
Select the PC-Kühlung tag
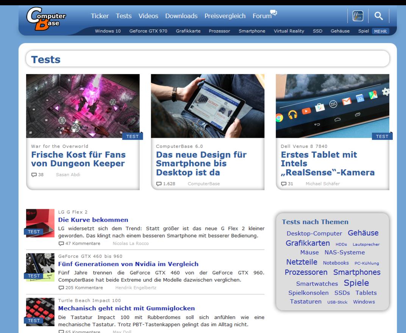tap(367, 263)
